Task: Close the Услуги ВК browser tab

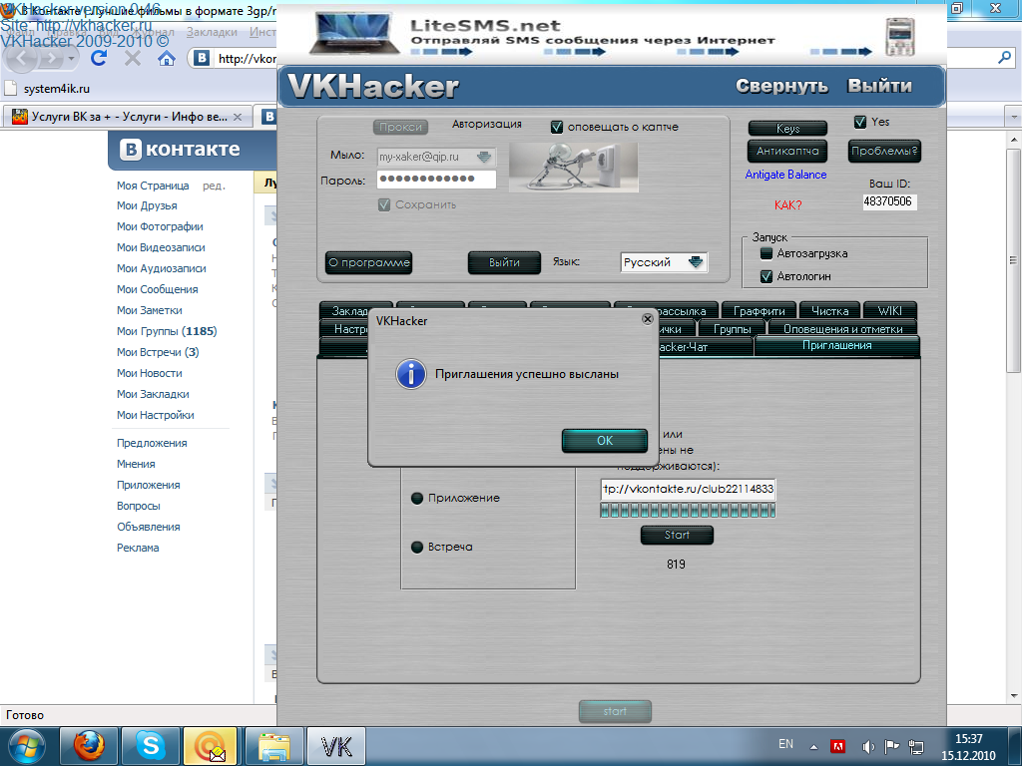Action: (238, 118)
